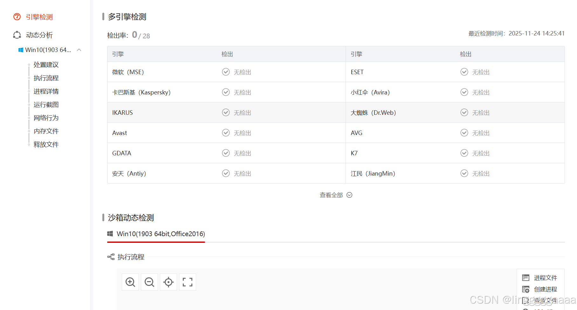Select 安天 (Antiy) engine name cell
Screen dimensions: 577x310
point(129,174)
